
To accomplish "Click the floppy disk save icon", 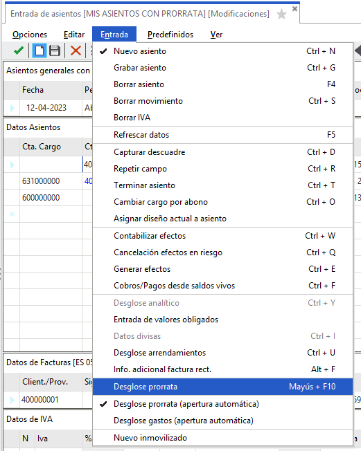I will [x=55, y=51].
